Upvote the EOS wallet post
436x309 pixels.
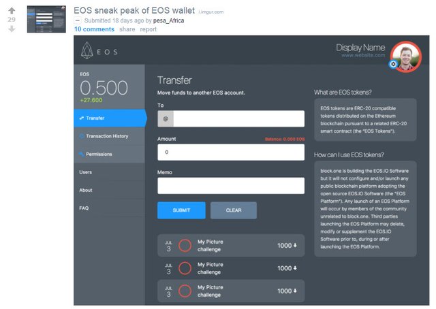[12, 11]
